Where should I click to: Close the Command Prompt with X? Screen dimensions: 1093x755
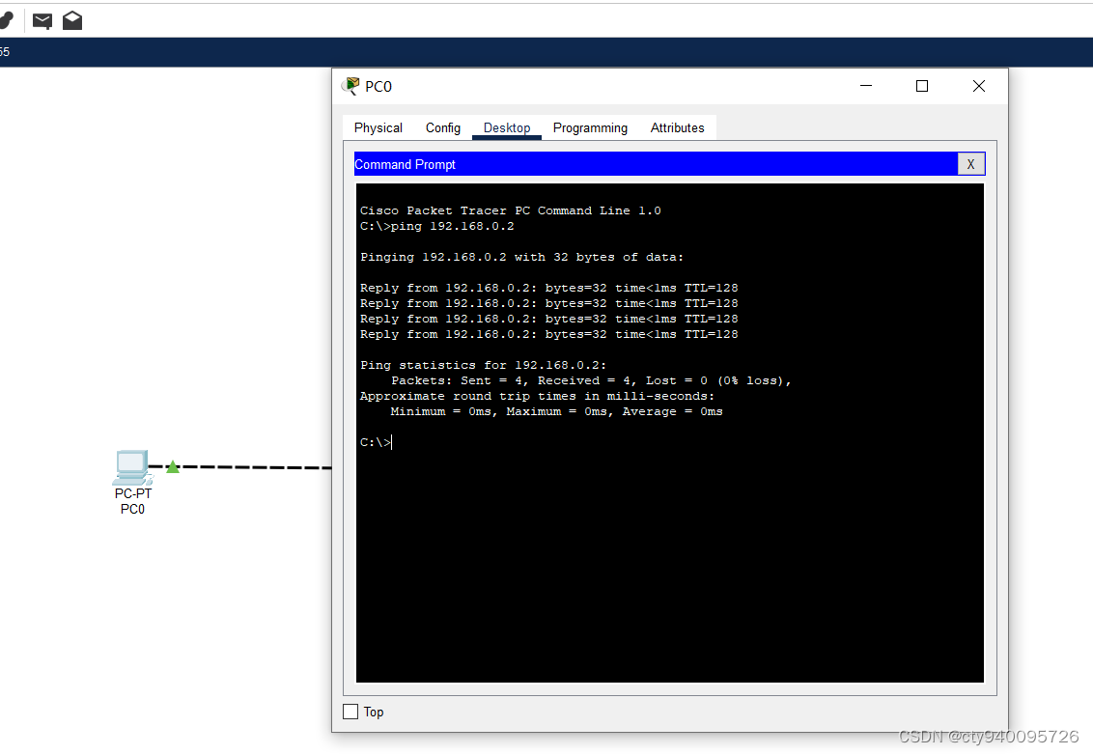click(970, 164)
